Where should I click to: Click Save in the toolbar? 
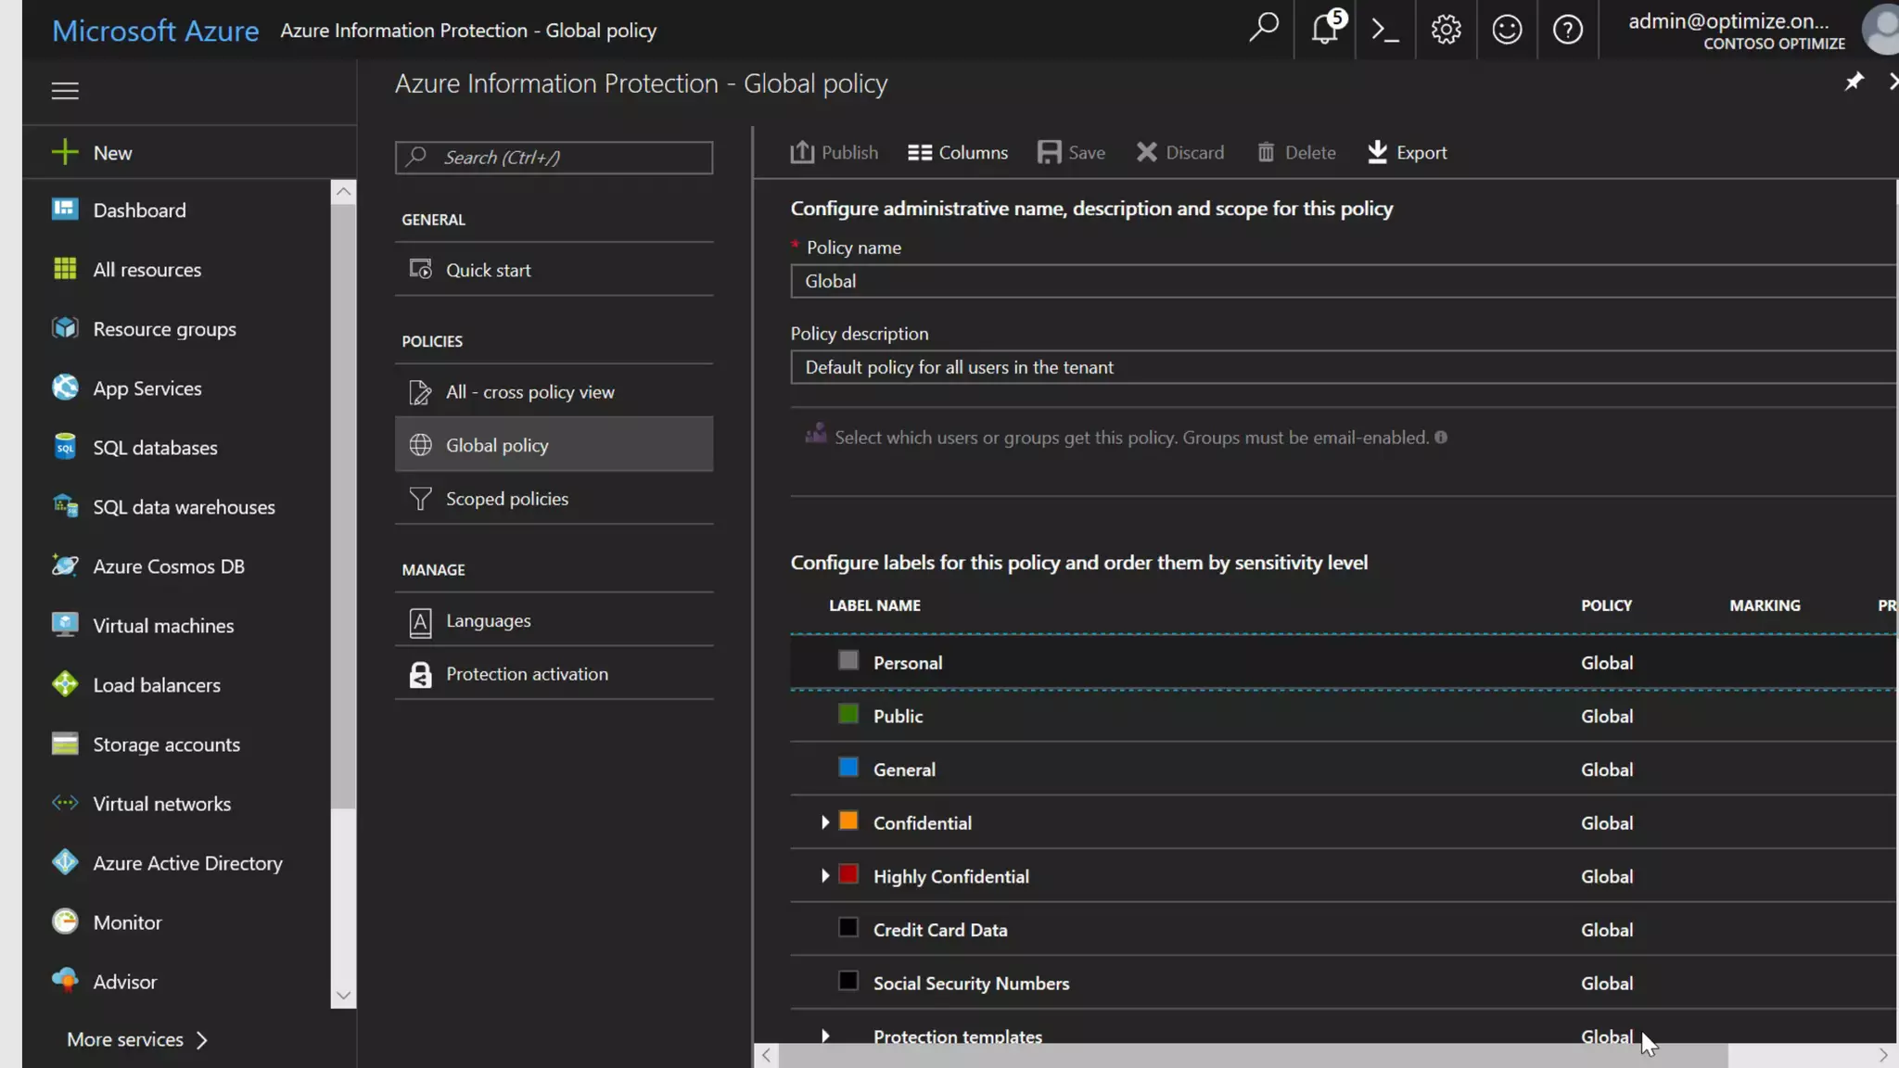pyautogui.click(x=1071, y=152)
